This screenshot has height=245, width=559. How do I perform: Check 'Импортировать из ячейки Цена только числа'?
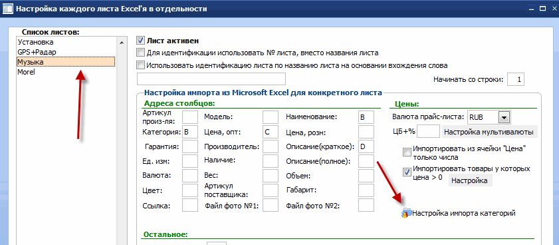(x=407, y=152)
